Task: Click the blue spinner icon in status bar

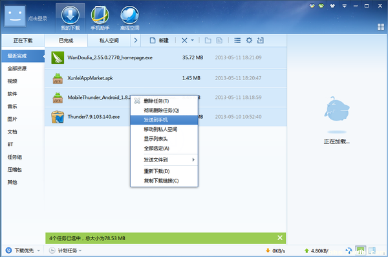Action: click(x=349, y=251)
